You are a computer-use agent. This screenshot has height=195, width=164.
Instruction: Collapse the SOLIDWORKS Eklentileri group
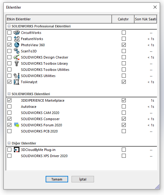point(9,94)
